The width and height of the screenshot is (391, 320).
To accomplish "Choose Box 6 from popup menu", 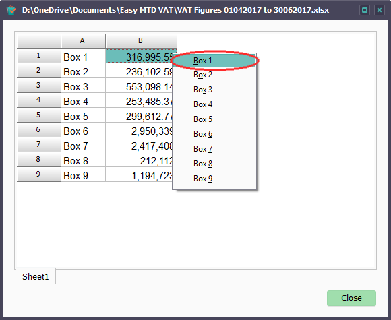I will 214,134.
